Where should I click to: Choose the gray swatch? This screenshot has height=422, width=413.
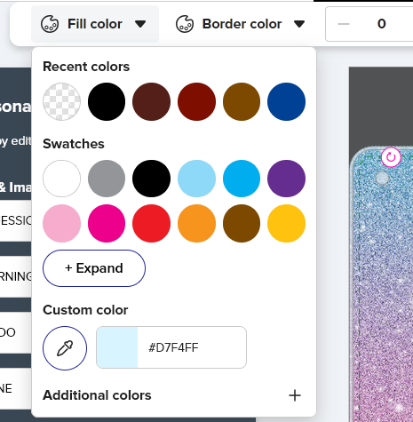pos(107,179)
